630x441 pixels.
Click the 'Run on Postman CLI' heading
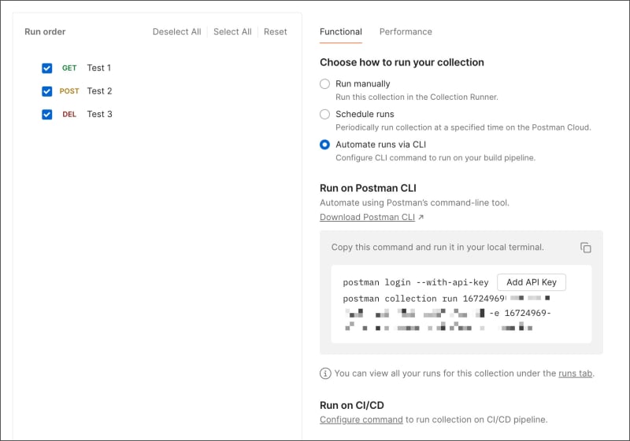368,188
